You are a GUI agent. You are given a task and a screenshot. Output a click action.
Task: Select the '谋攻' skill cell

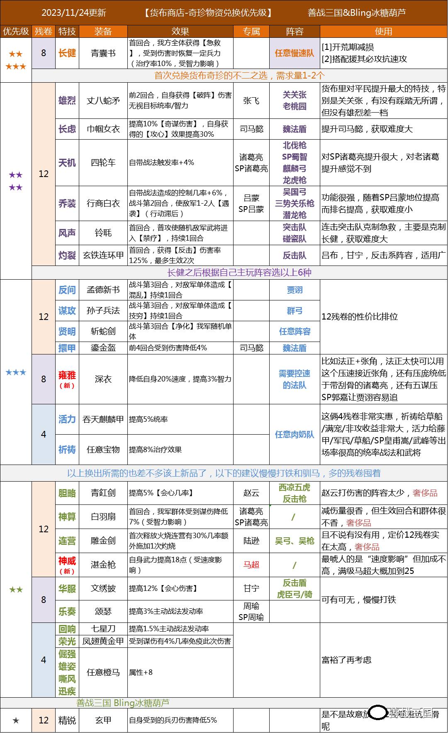[x=67, y=311]
